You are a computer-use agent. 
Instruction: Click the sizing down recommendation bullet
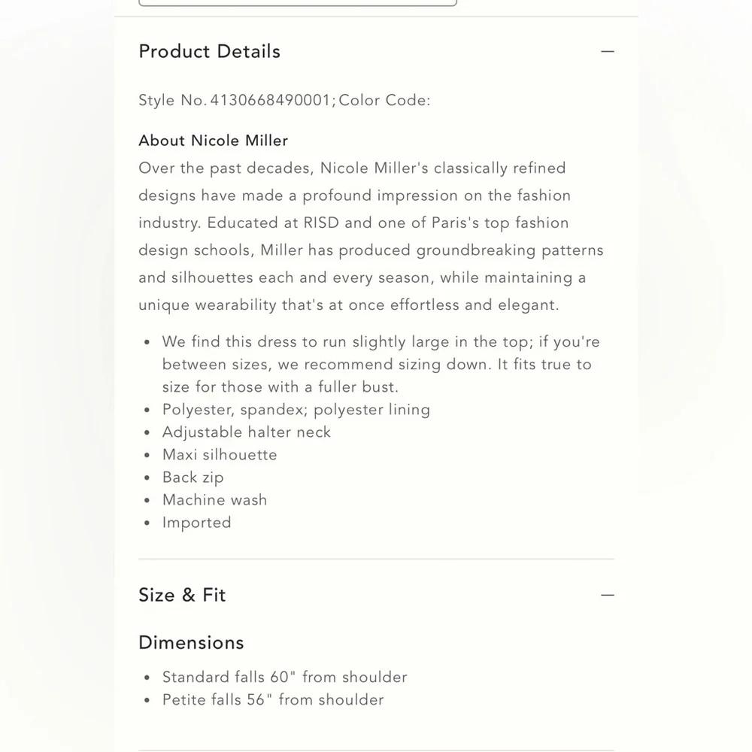[x=381, y=364]
